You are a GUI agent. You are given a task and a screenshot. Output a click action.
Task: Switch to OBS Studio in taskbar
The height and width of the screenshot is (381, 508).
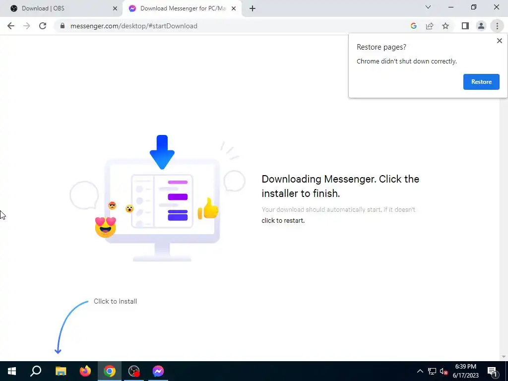pyautogui.click(x=134, y=371)
